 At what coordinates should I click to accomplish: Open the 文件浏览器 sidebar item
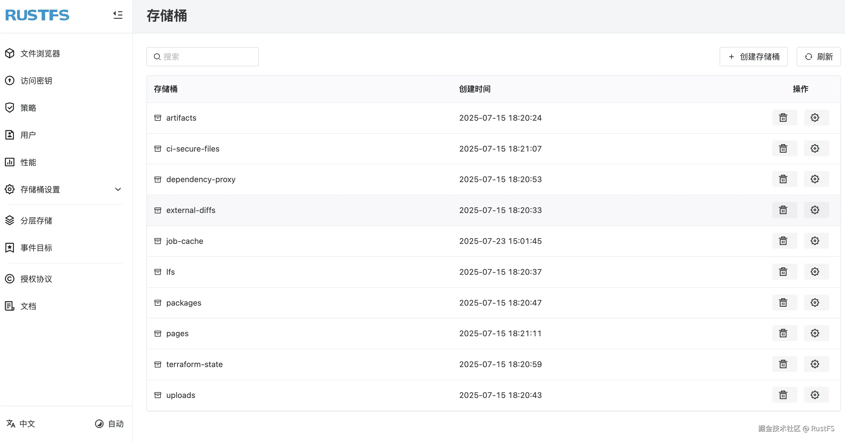(x=40, y=53)
